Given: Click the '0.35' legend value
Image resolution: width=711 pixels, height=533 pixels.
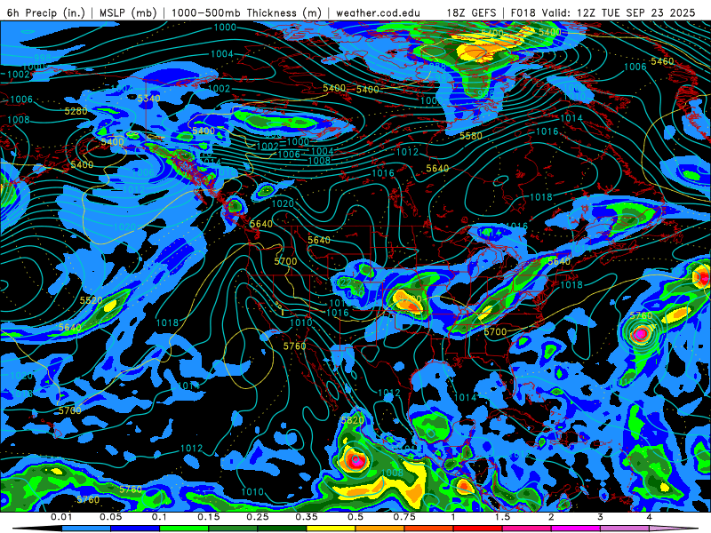Looking at the screenshot, I should (x=307, y=517).
